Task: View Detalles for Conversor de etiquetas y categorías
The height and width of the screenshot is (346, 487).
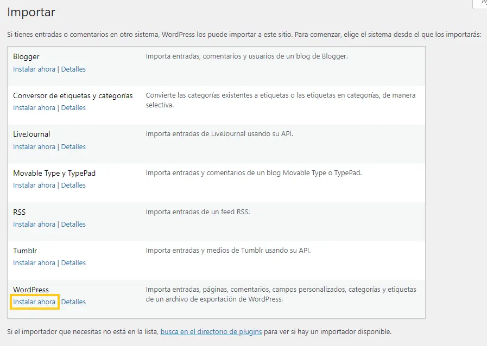Action: click(x=73, y=108)
